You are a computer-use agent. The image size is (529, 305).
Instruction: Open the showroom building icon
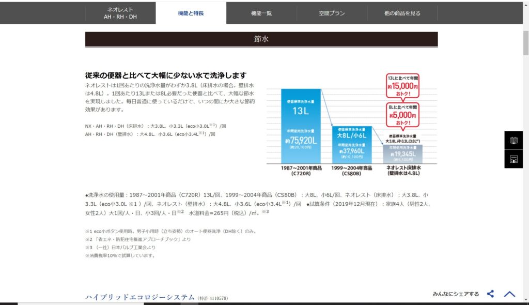[x=514, y=159]
